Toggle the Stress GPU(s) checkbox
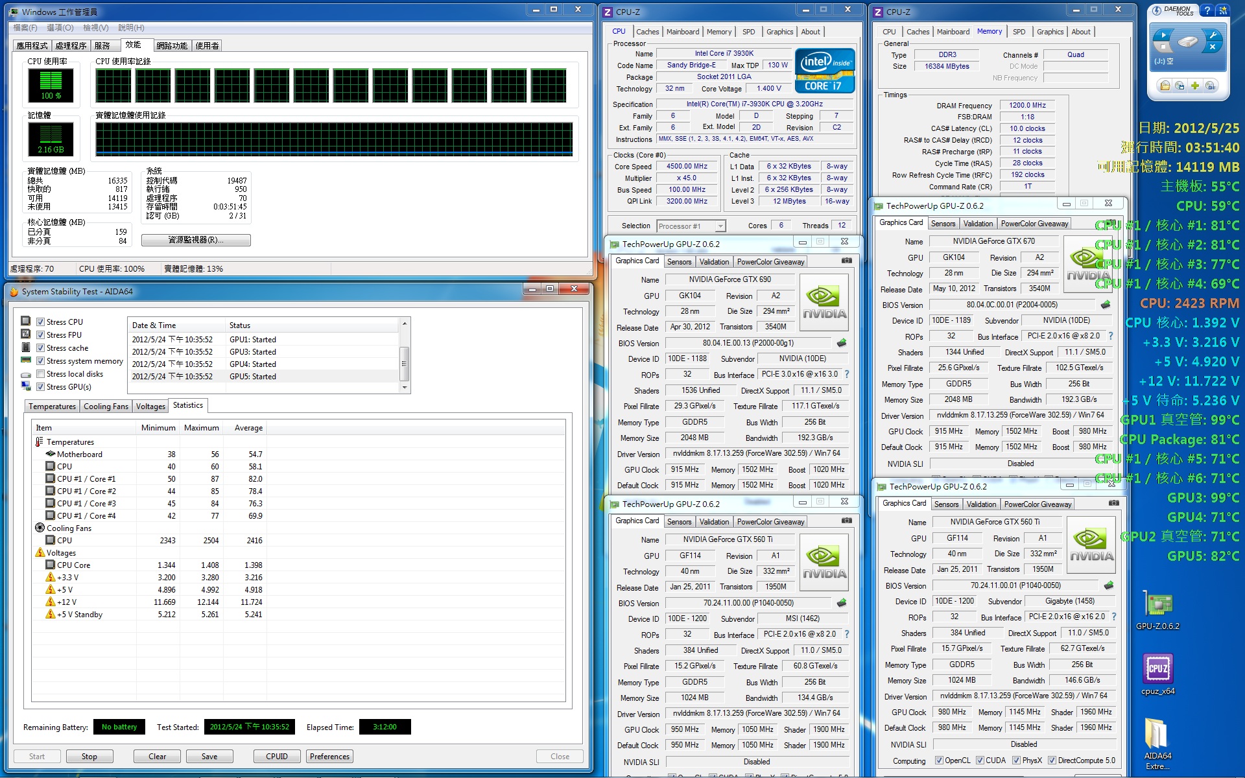The height and width of the screenshot is (778, 1245). click(41, 387)
